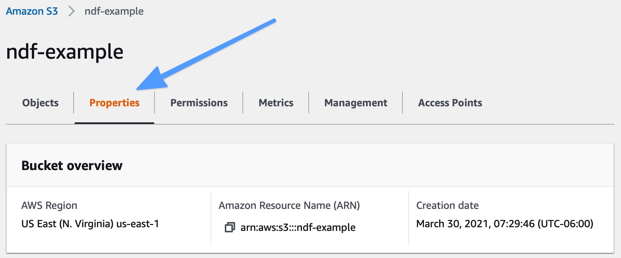Click the breadcrumb chevron separator

coord(71,11)
